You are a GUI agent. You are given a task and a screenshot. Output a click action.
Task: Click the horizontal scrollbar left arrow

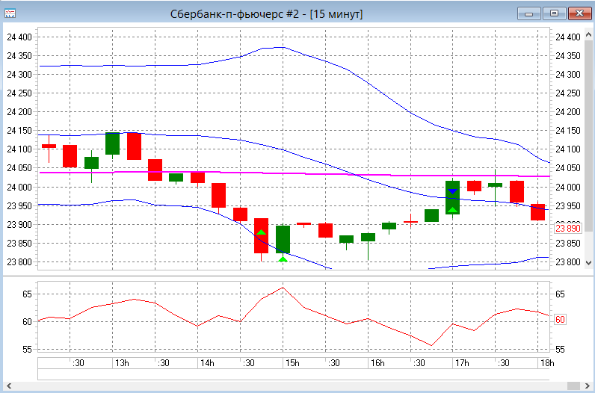click(9, 386)
